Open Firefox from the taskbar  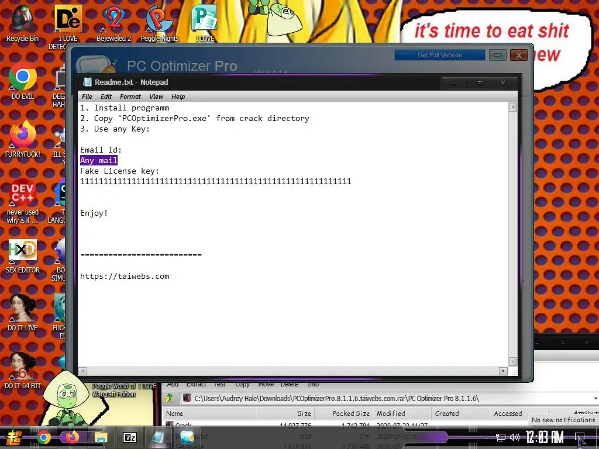(72, 437)
